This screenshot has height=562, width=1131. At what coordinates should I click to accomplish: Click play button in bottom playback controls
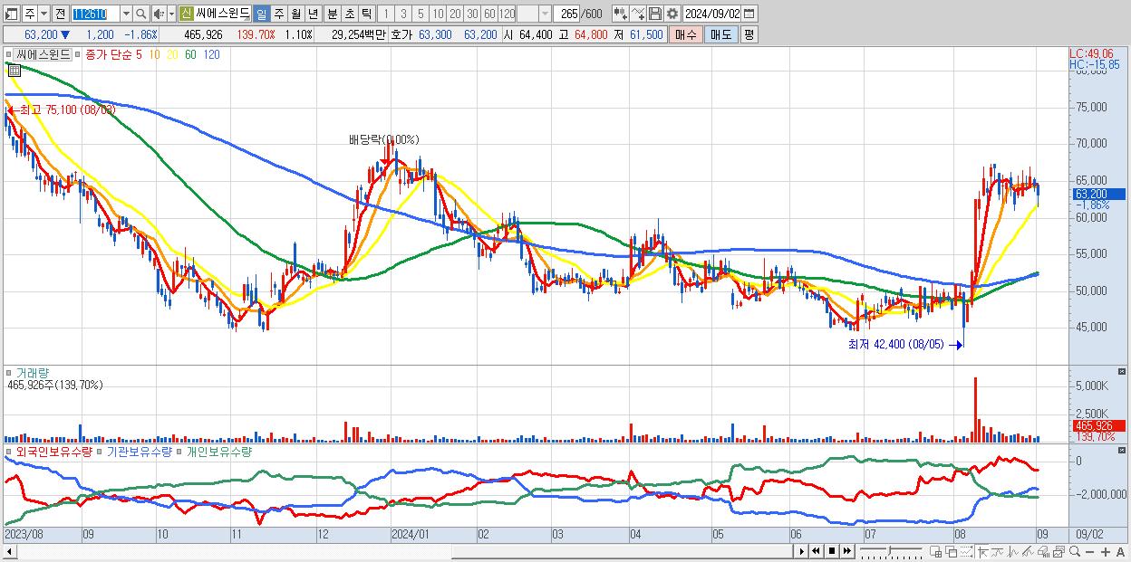801,551
